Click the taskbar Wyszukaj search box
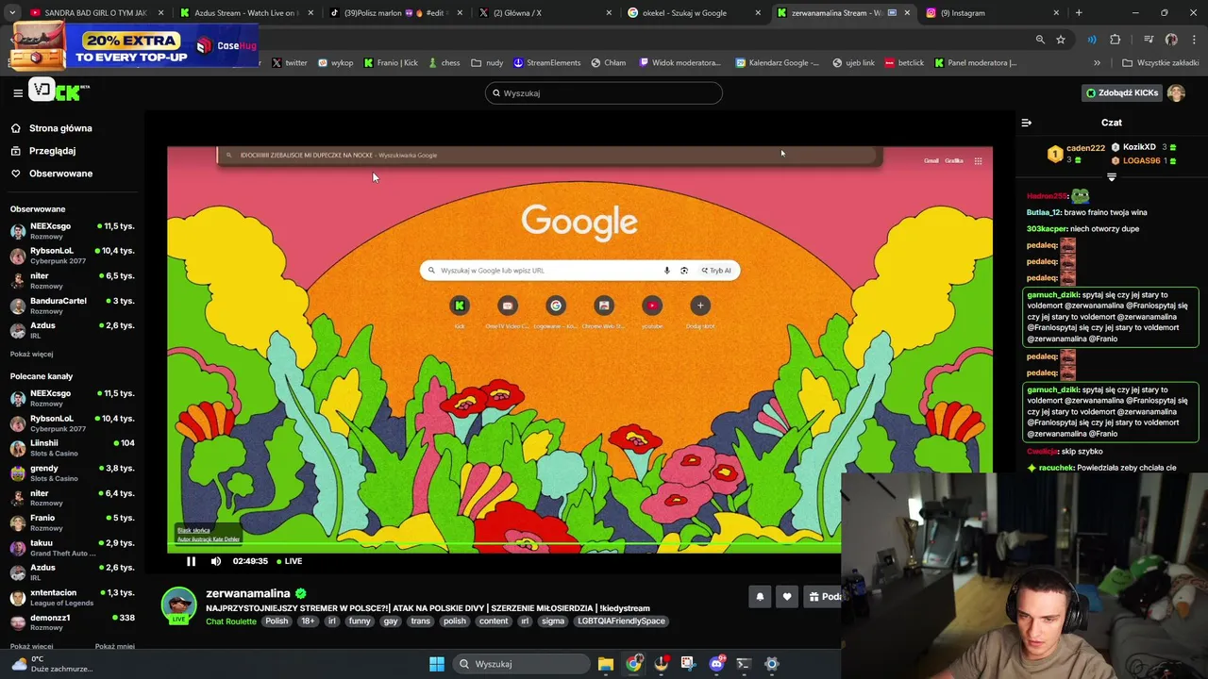The height and width of the screenshot is (679, 1208). tap(522, 664)
